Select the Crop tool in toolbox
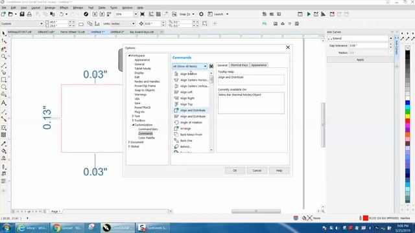 [4, 49]
